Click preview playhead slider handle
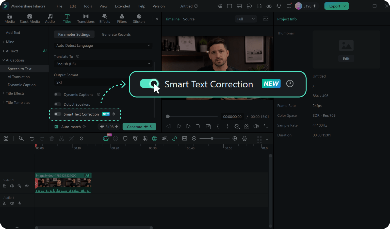 click(168, 117)
